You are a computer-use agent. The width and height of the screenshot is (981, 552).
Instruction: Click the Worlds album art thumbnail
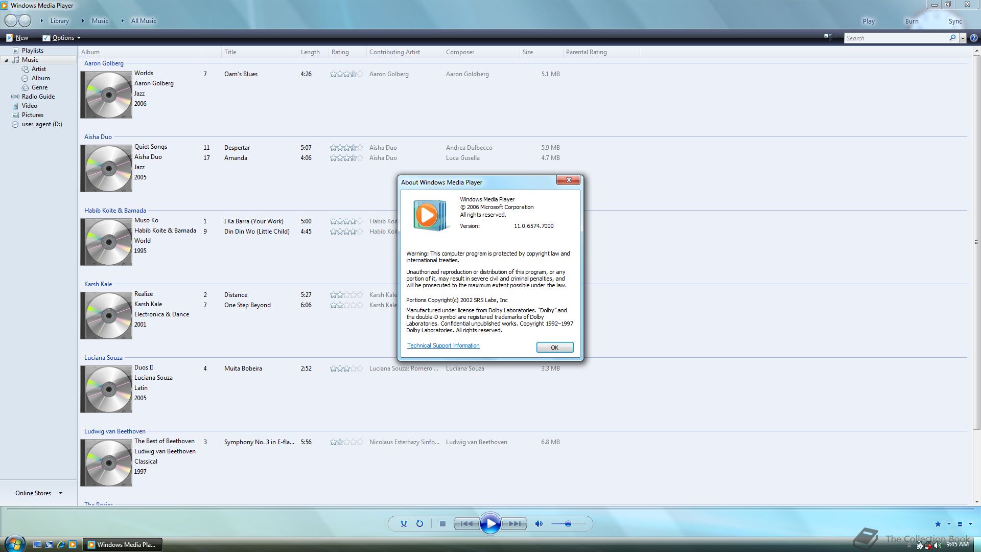tap(106, 95)
